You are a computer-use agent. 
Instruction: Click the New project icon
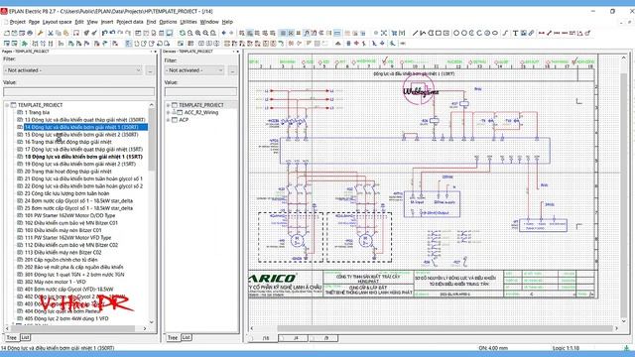7,33
